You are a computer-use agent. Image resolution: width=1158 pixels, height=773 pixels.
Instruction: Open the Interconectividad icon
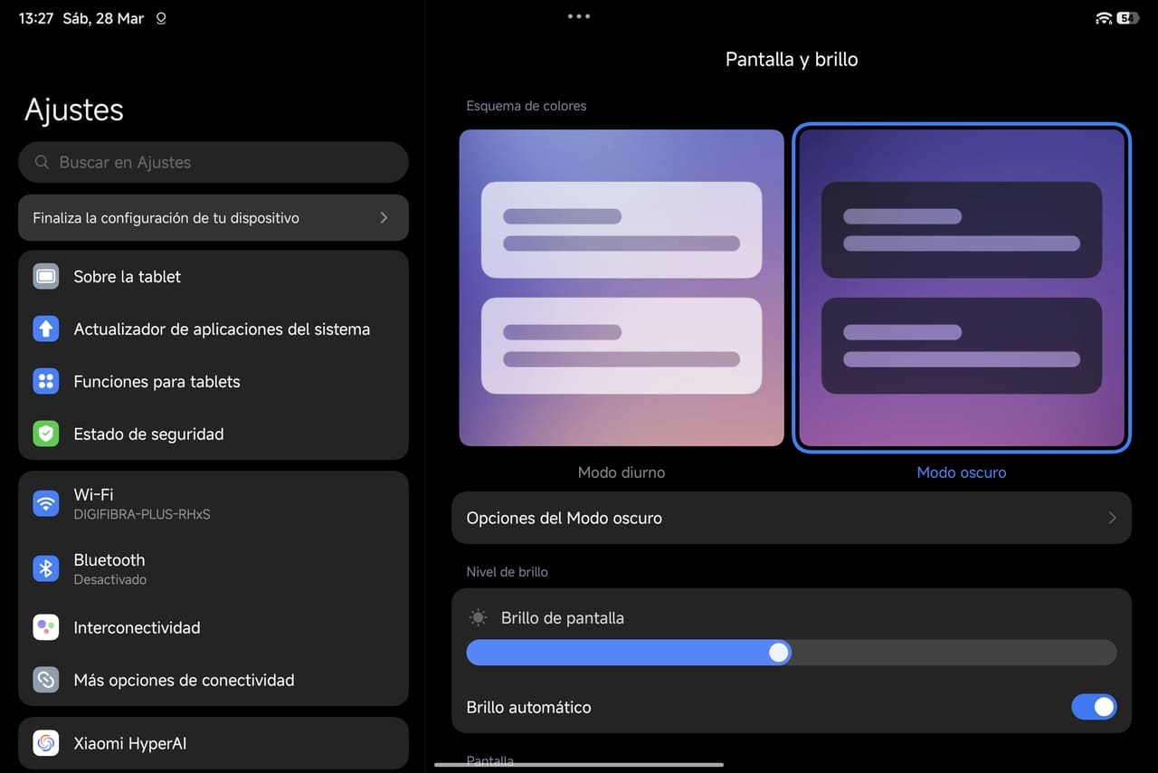(46, 627)
